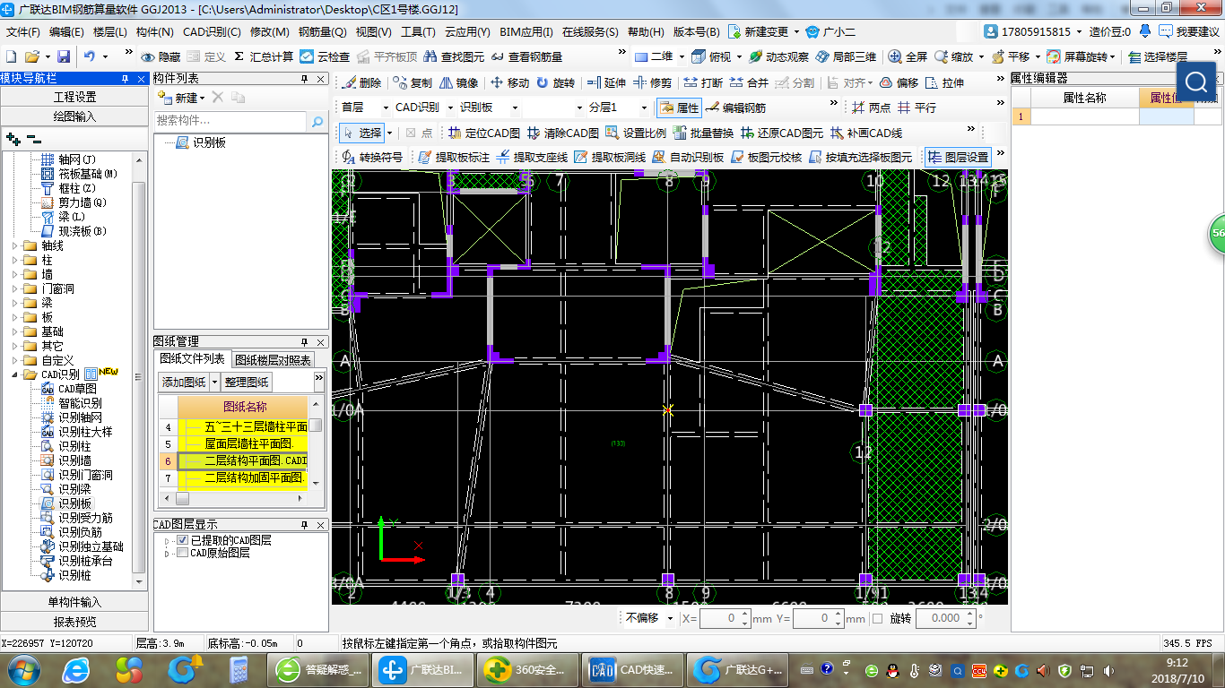Viewport: 1225px width, 688px height.
Task: Click the Save file icon
Action: pyautogui.click(x=64, y=56)
